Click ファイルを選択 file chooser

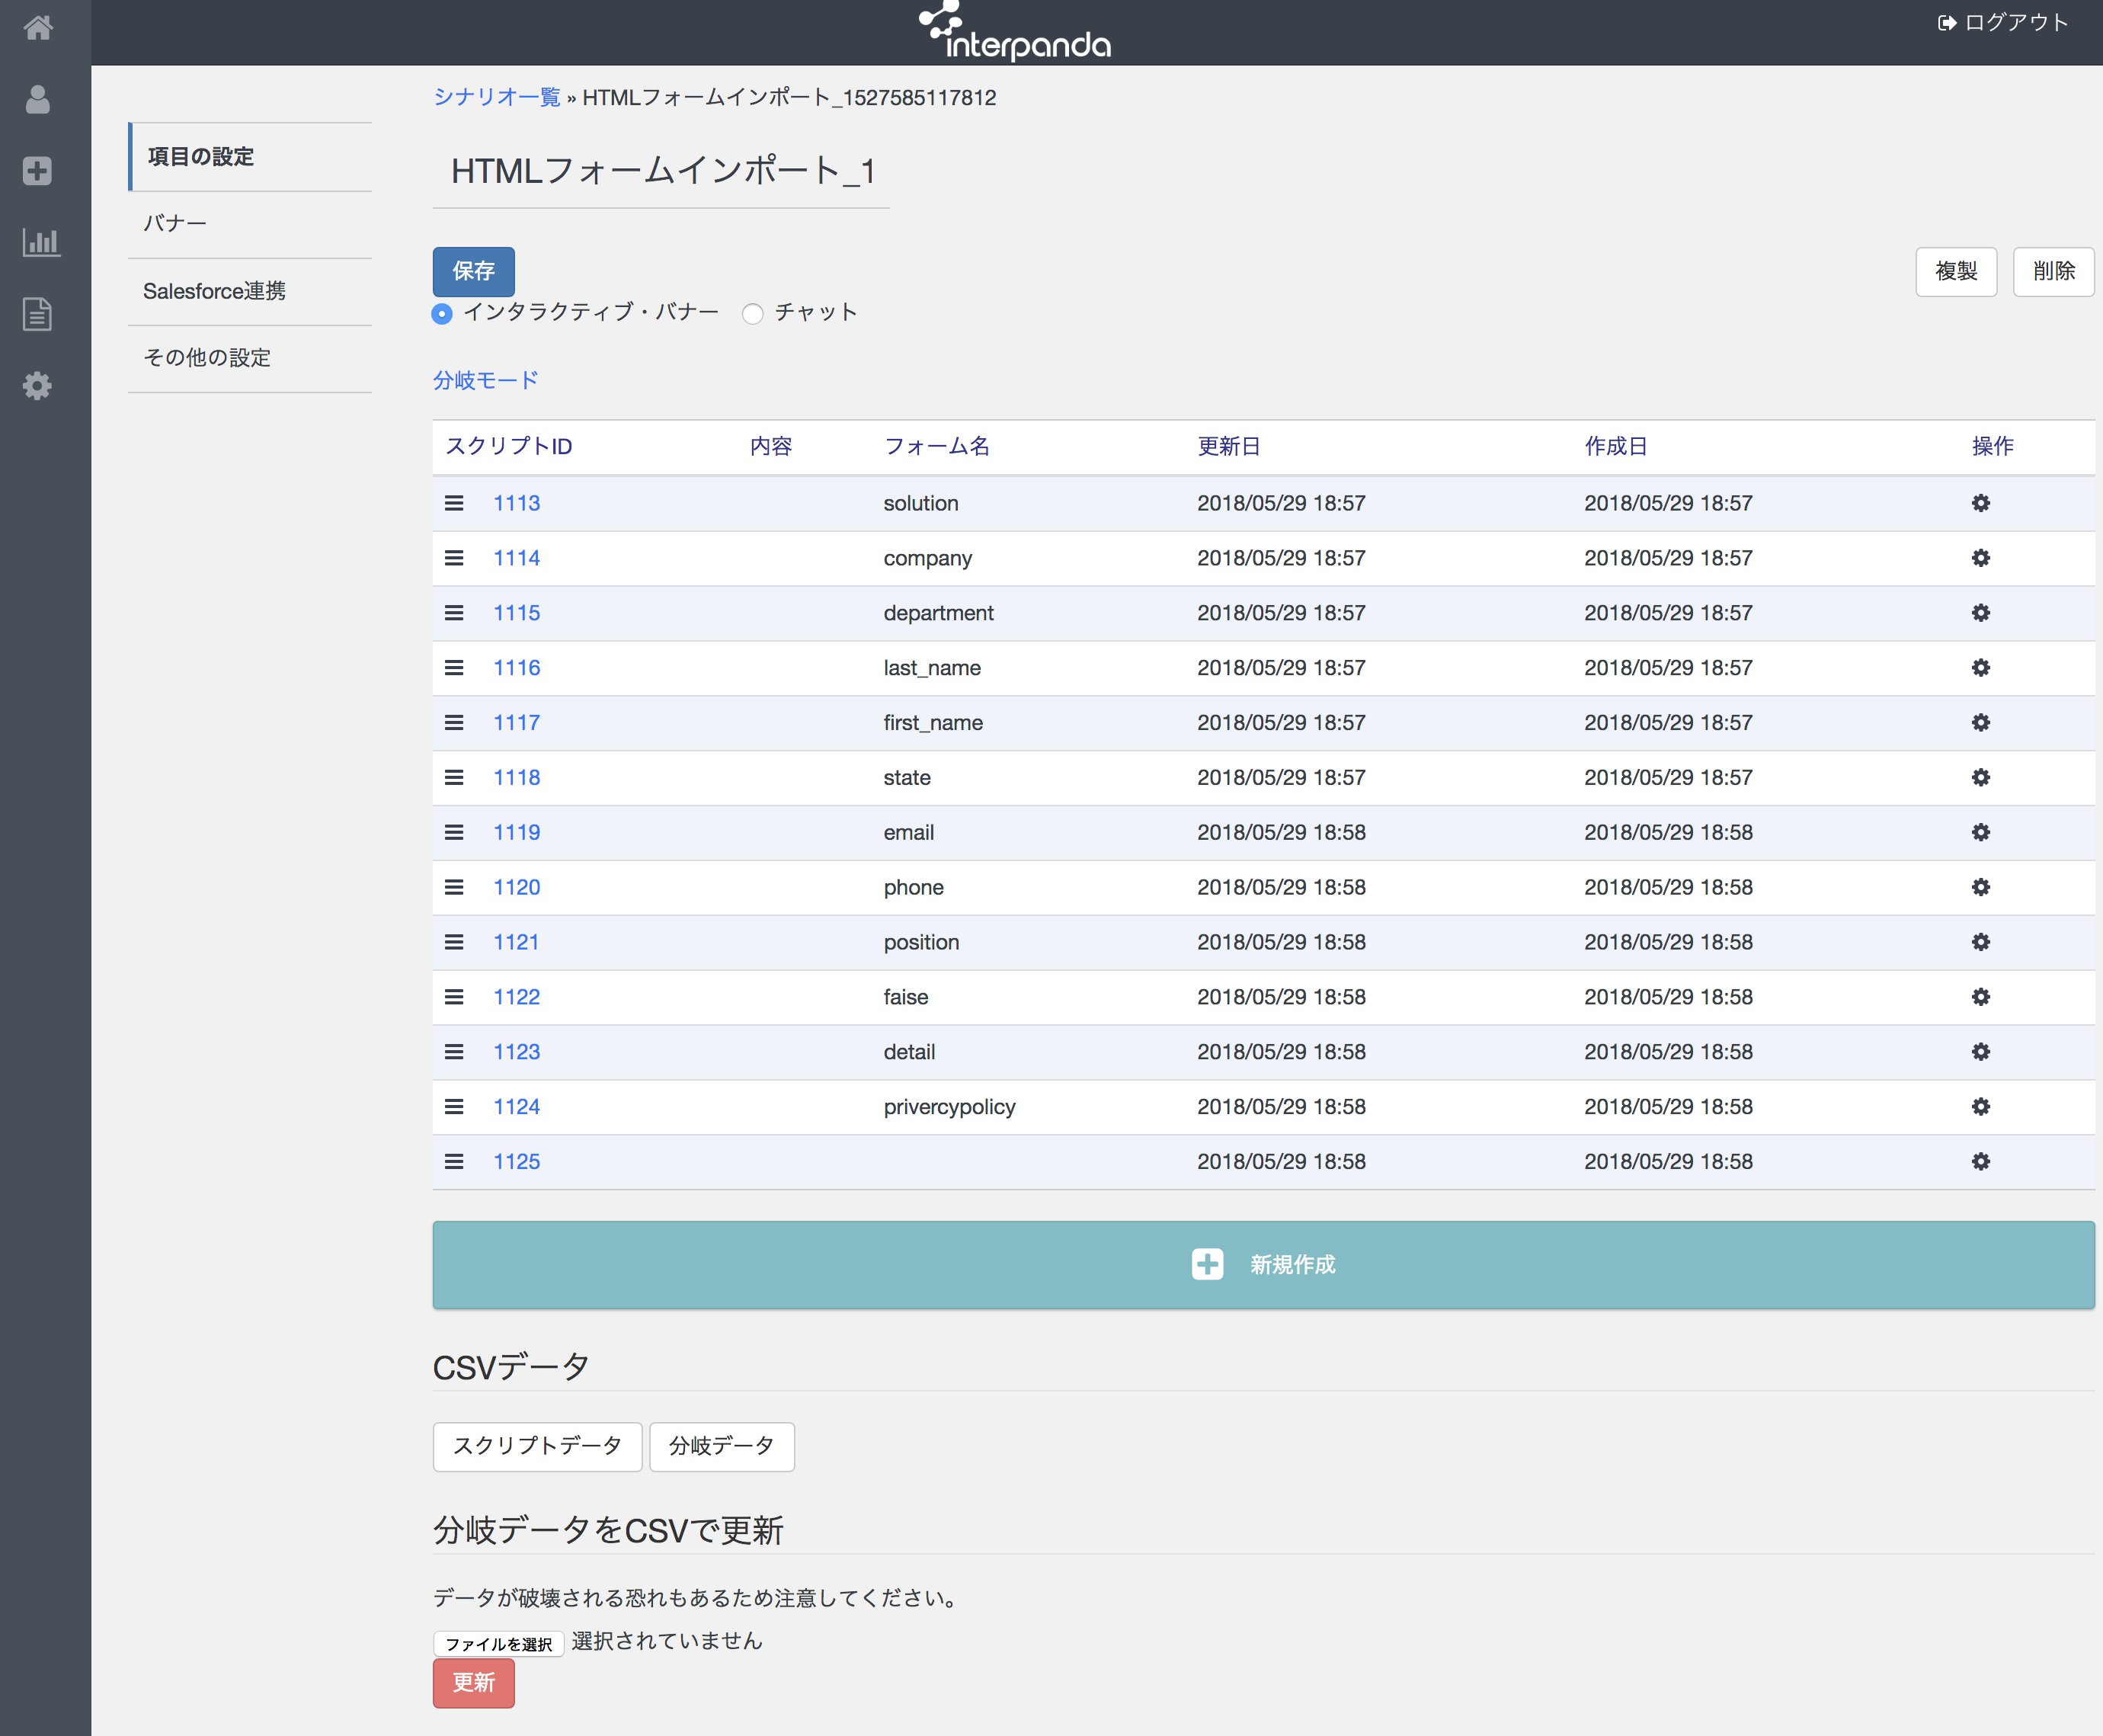(499, 1643)
